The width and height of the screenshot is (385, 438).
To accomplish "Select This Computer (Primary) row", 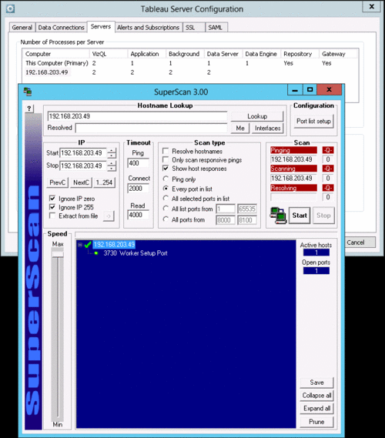I will point(190,63).
